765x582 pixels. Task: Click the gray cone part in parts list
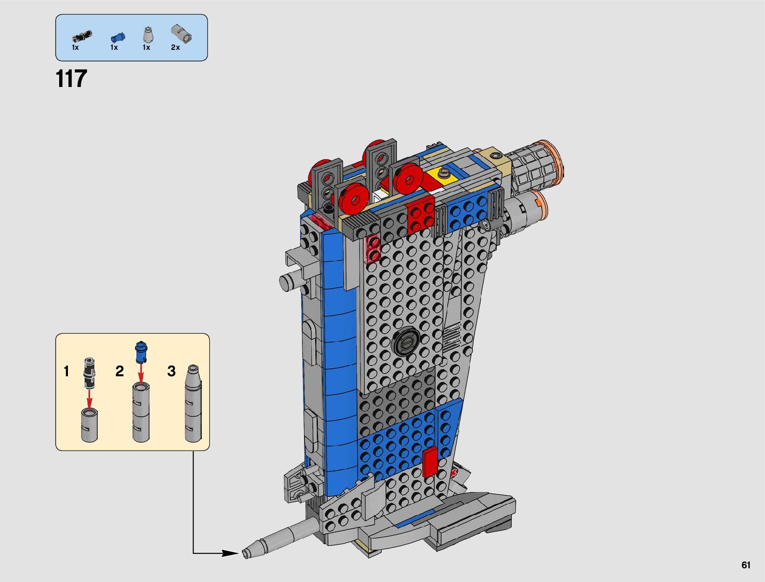click(x=148, y=35)
